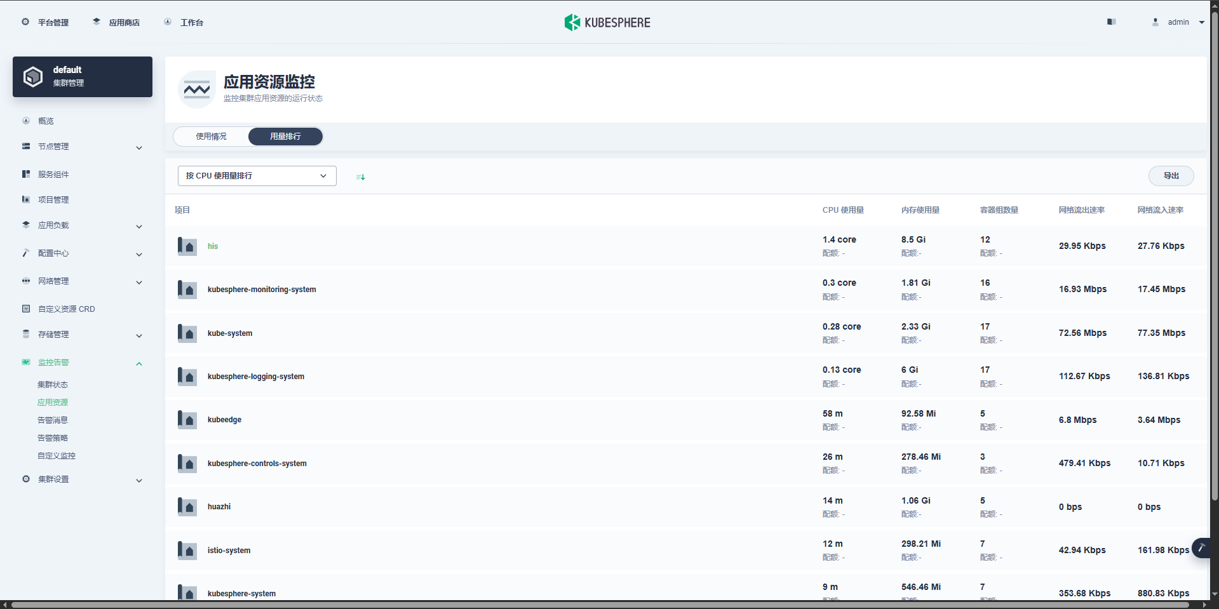Expand the 节点管理 menu chevron
This screenshot has width=1219, height=609.
pyautogui.click(x=139, y=148)
